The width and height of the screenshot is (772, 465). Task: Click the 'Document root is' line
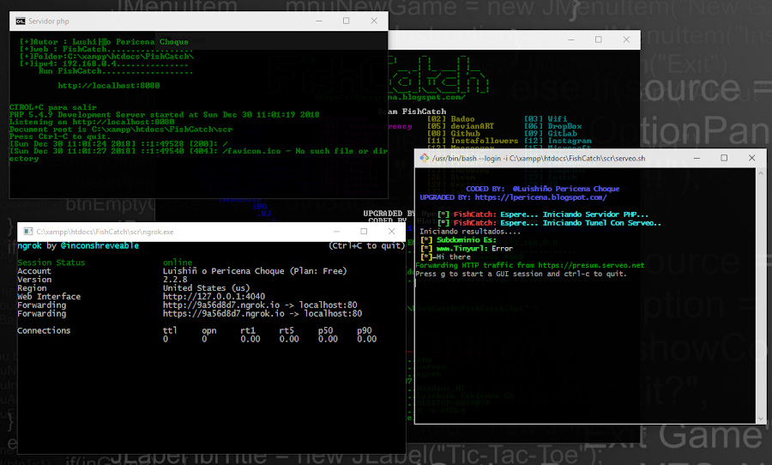[x=121, y=130]
